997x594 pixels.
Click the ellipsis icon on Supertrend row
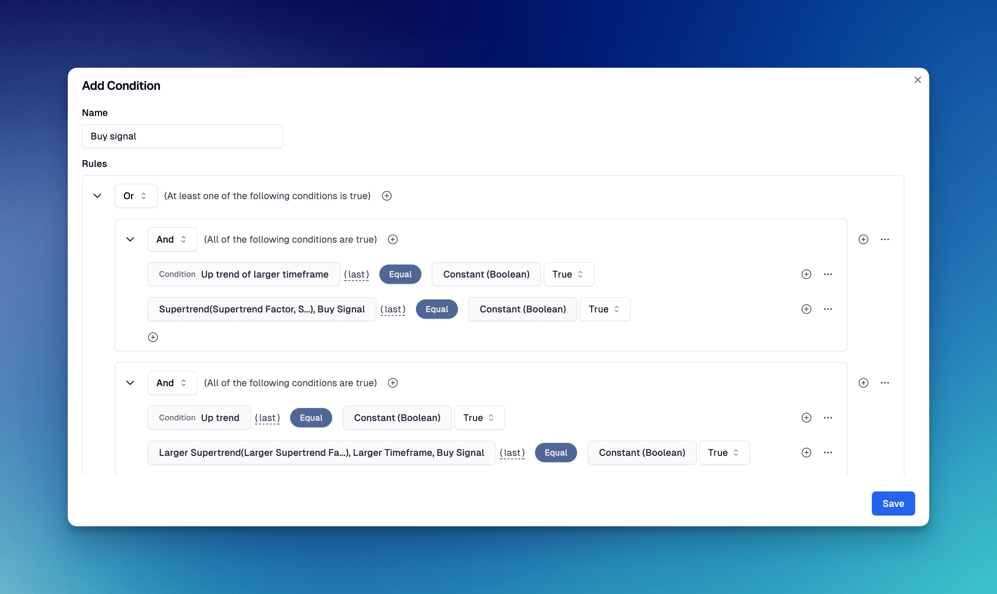[828, 309]
